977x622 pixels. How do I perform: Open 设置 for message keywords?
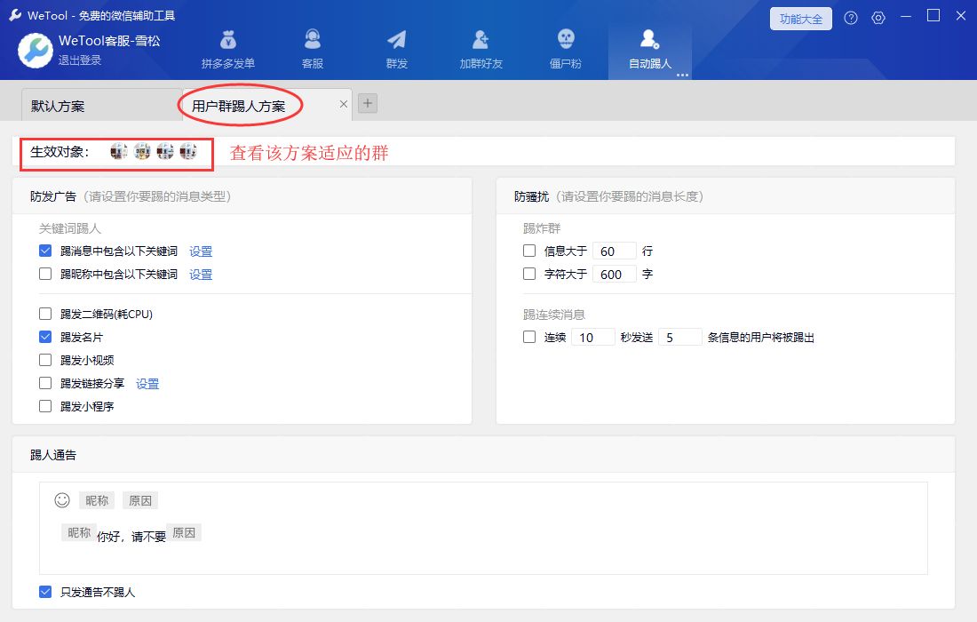point(201,251)
